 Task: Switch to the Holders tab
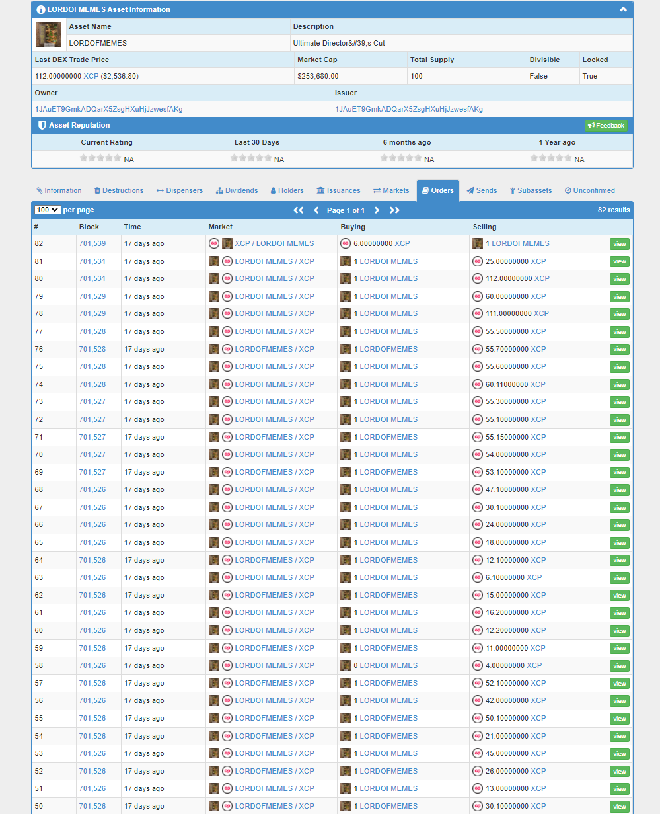pos(287,190)
